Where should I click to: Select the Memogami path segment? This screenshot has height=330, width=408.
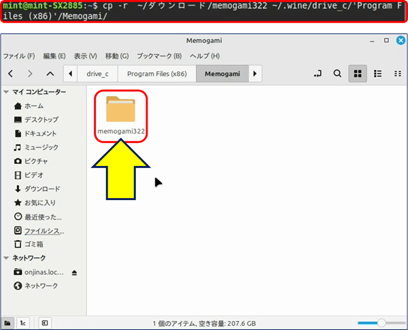[222, 73]
